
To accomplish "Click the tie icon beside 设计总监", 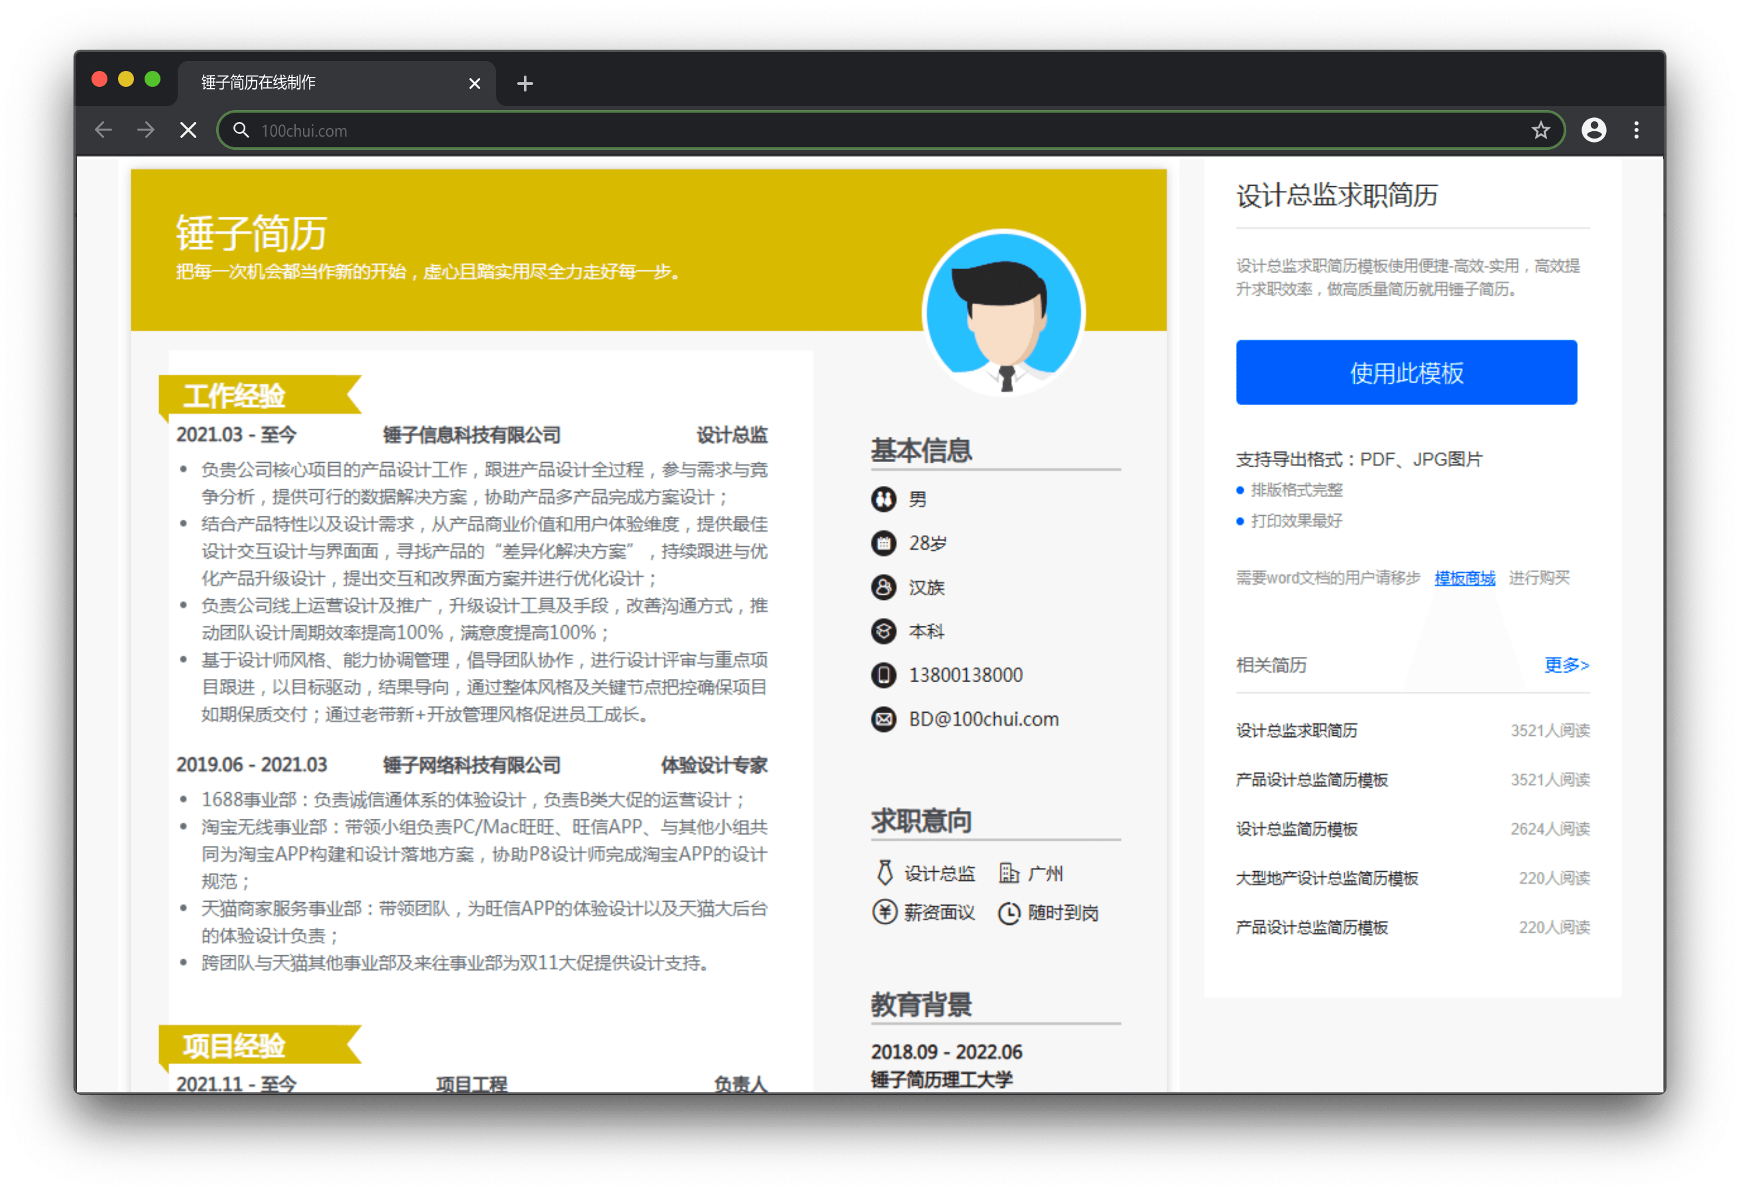I will (884, 873).
